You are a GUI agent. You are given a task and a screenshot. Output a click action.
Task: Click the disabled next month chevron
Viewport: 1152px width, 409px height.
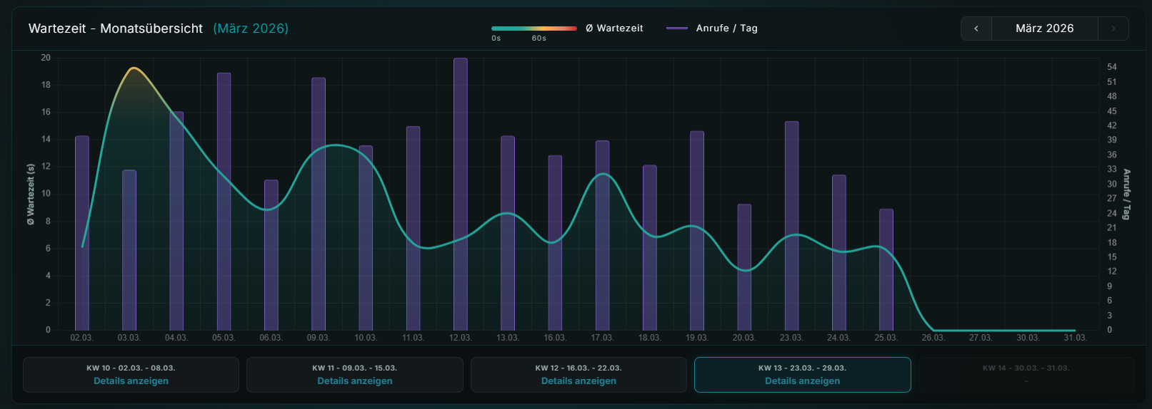click(1113, 29)
